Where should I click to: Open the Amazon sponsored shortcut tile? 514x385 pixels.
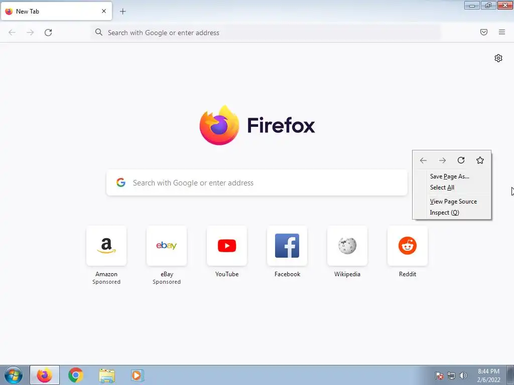[x=106, y=246]
